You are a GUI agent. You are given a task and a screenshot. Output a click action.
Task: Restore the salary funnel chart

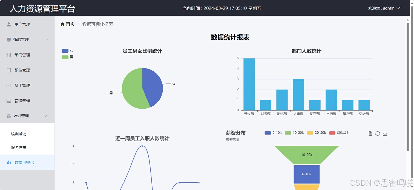point(378,133)
